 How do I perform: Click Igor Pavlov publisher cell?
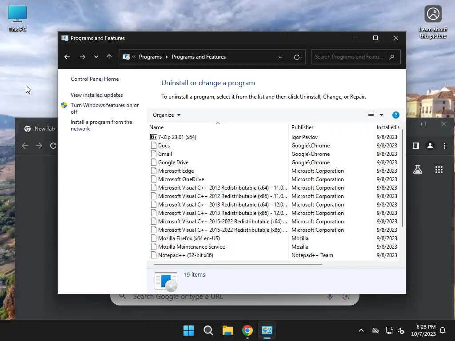(x=304, y=137)
